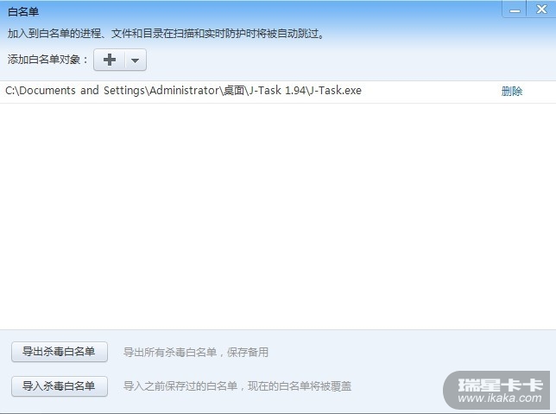Click blank title bar right of 白名单

coord(269,12)
